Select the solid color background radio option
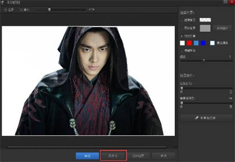Image resolution: width=235 pixels, height=162 pixels. point(182,36)
